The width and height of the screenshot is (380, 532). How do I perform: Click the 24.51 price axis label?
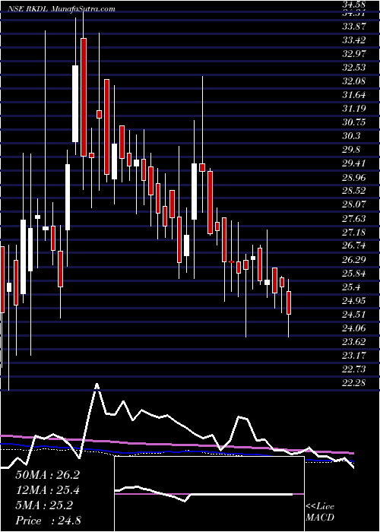click(354, 315)
